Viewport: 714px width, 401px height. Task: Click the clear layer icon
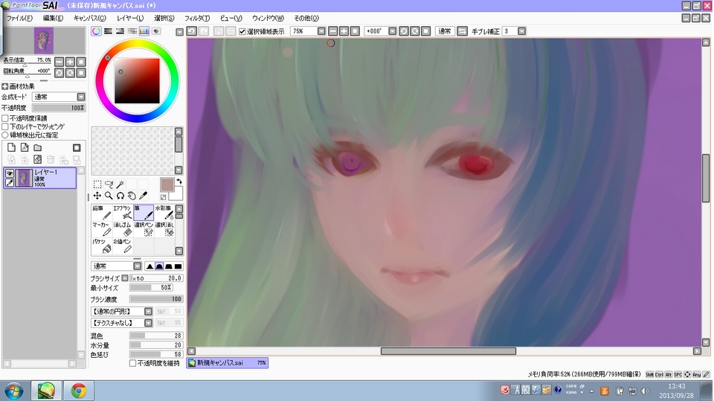pos(38,159)
